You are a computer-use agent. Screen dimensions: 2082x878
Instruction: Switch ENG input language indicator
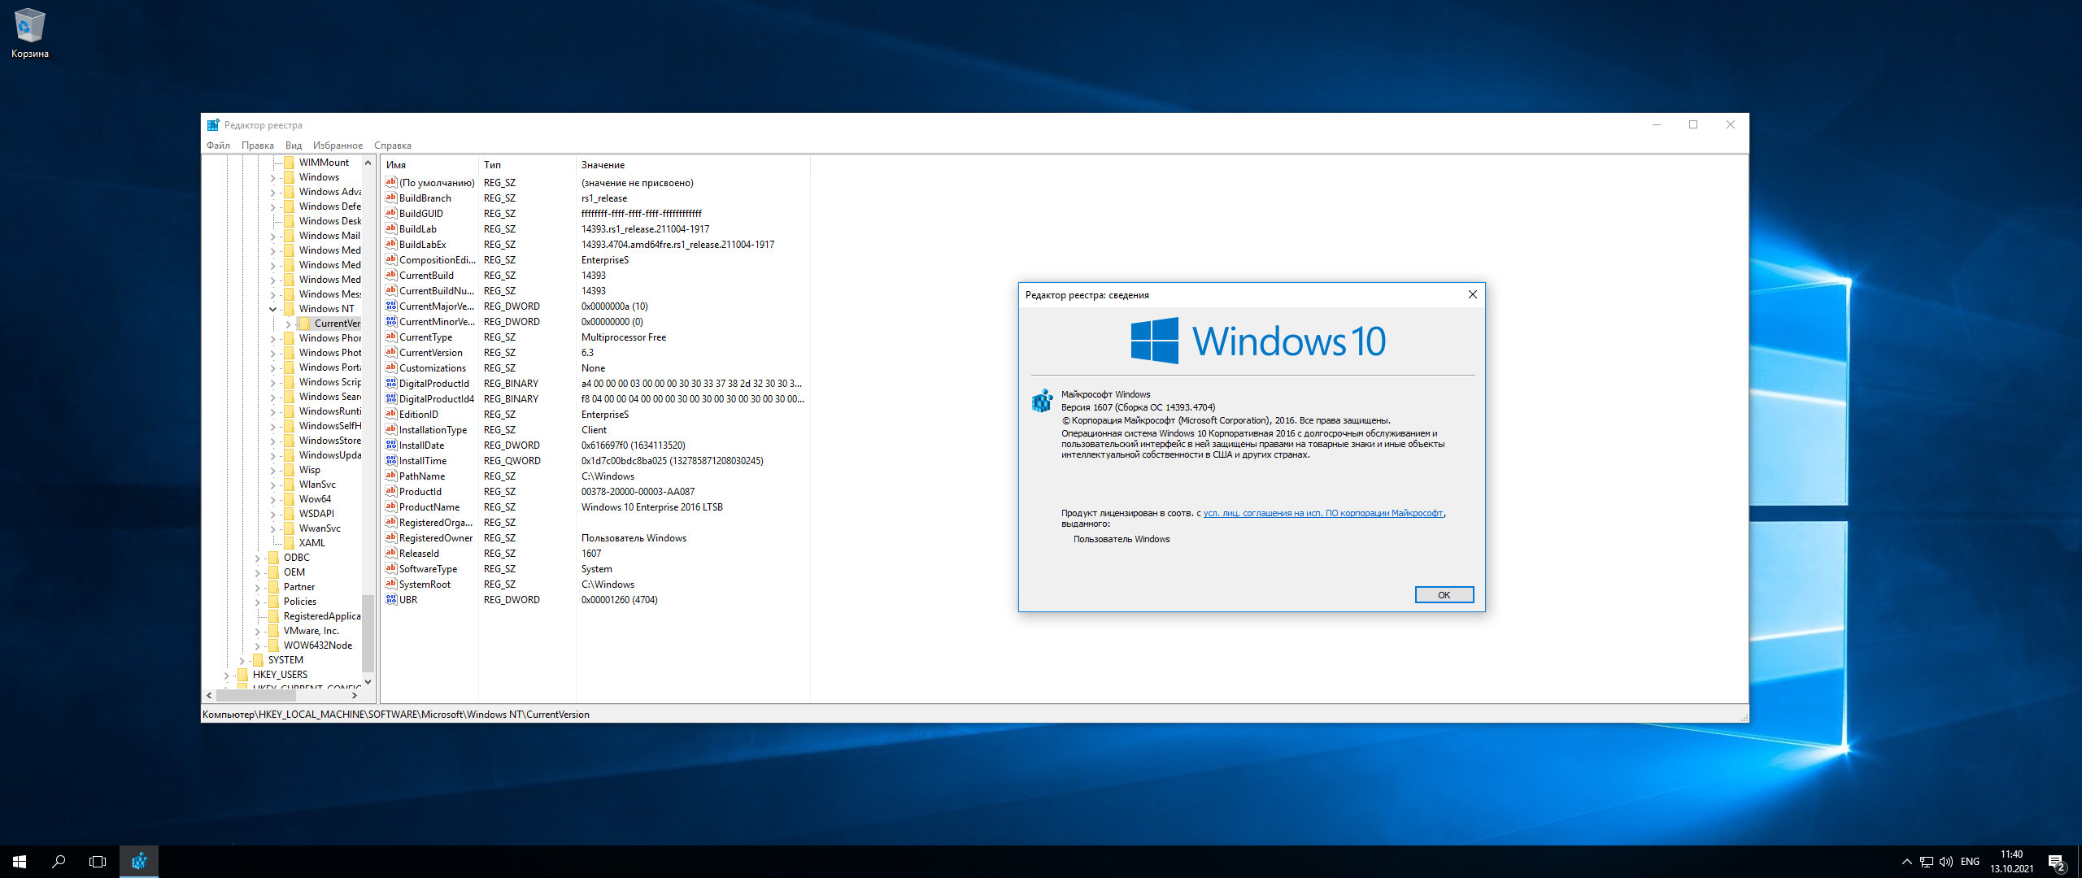pos(1970,862)
